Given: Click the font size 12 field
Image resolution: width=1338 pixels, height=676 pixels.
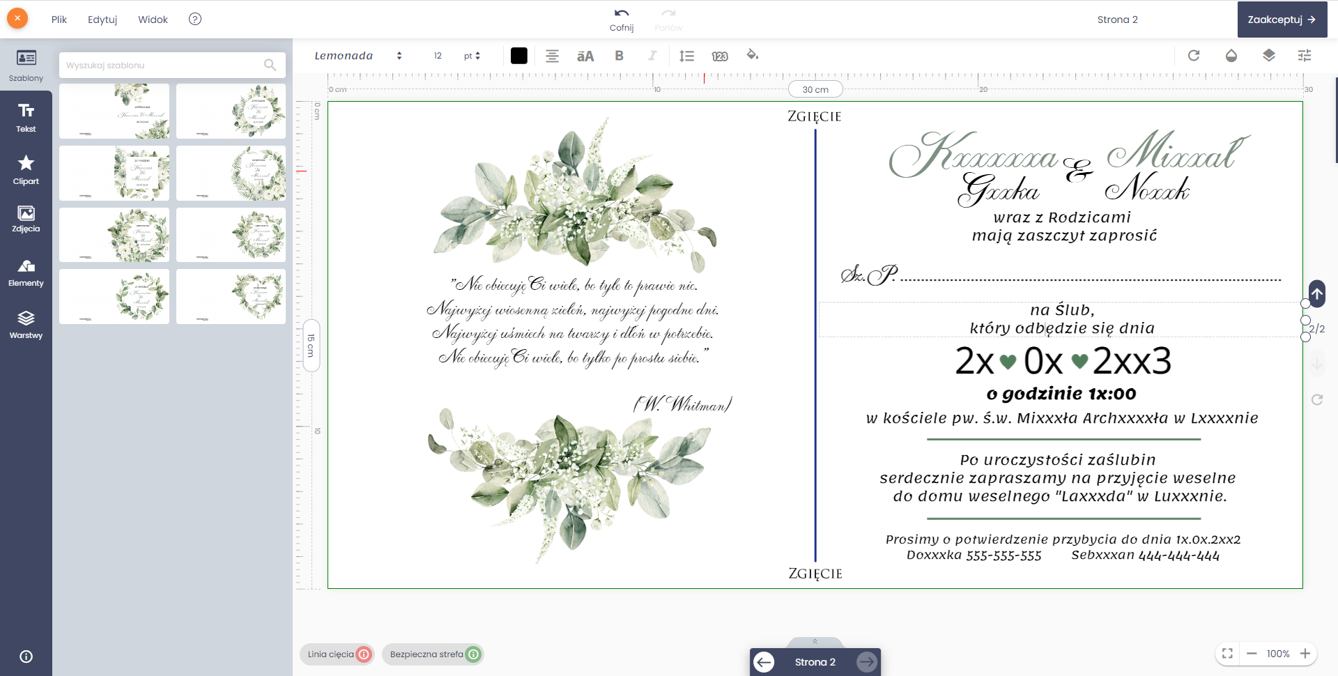Looking at the screenshot, I should [438, 56].
